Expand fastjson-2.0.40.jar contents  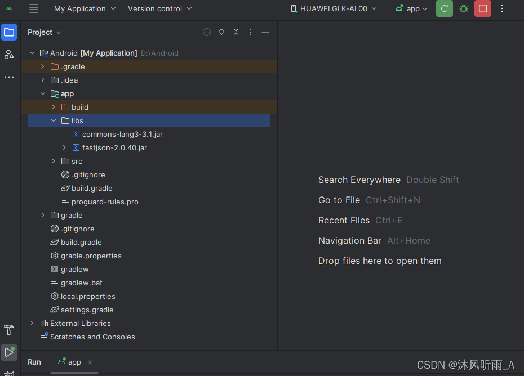[x=64, y=147]
